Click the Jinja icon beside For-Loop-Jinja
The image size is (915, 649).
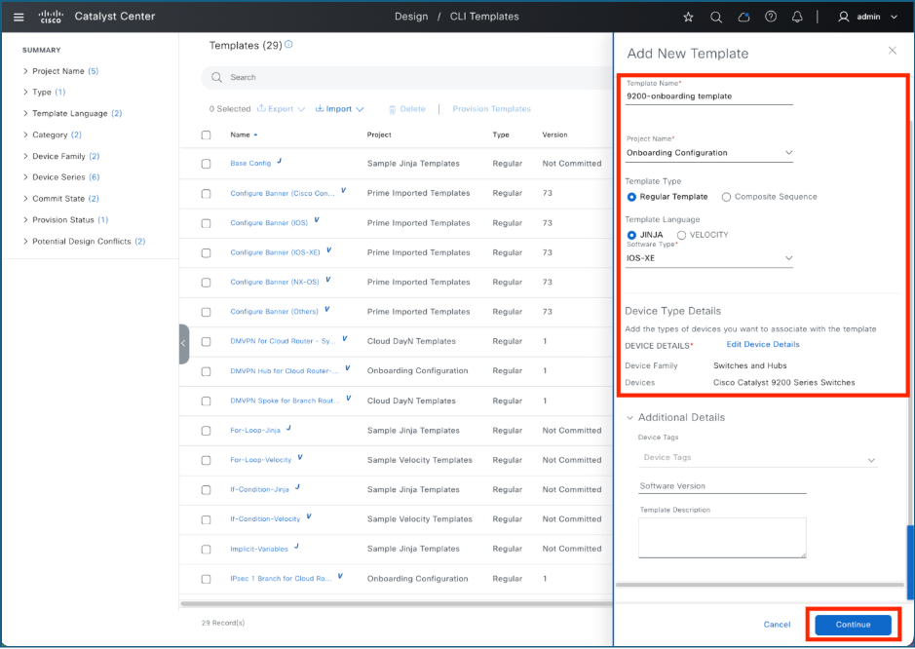[x=288, y=428]
